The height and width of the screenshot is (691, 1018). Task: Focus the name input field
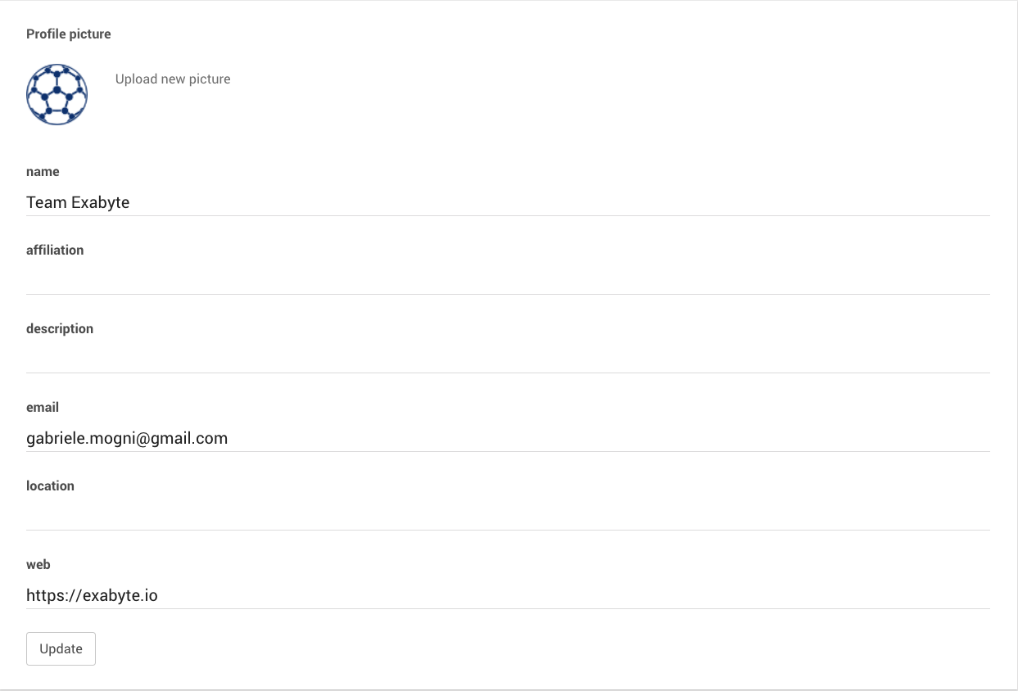tap(508, 202)
